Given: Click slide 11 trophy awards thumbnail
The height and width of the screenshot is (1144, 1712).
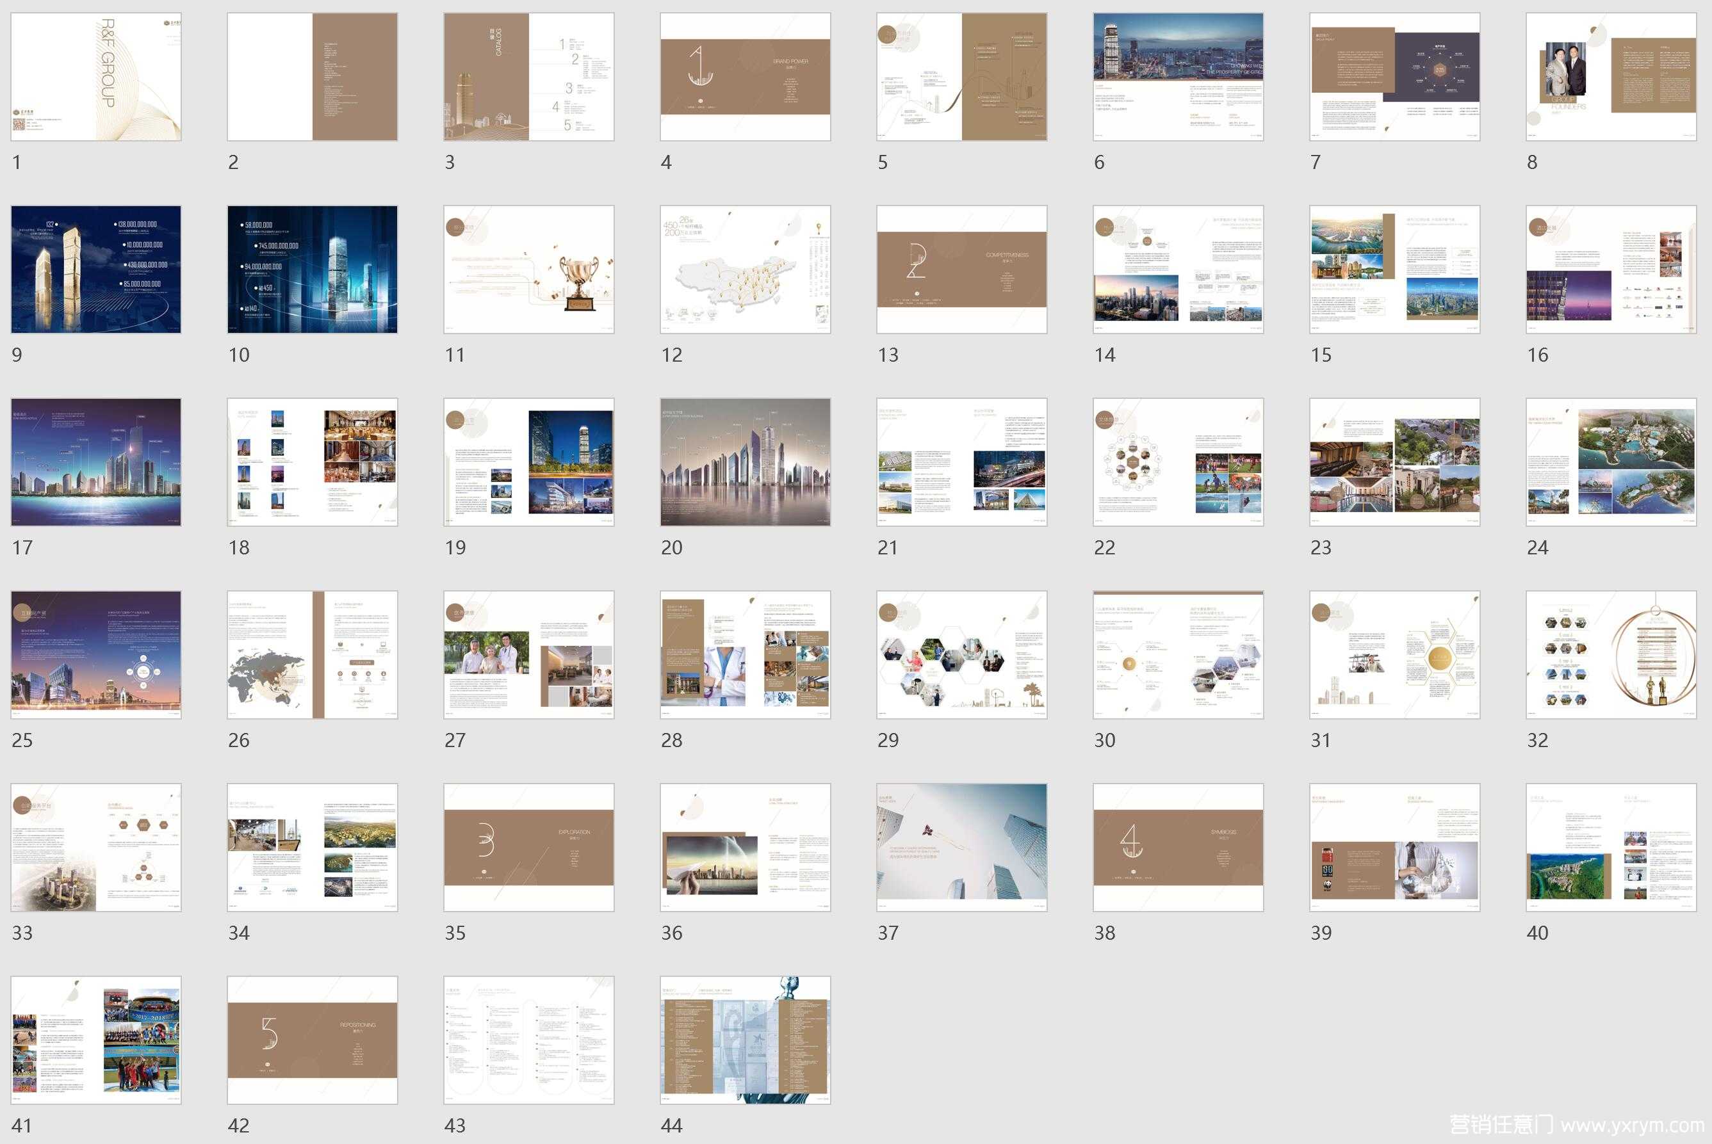Looking at the screenshot, I should (528, 270).
